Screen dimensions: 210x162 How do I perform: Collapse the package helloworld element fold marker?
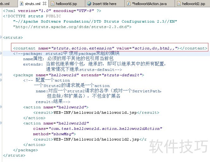coord(1,75)
